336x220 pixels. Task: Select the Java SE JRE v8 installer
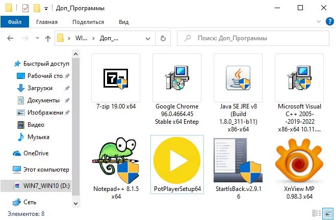point(238,78)
